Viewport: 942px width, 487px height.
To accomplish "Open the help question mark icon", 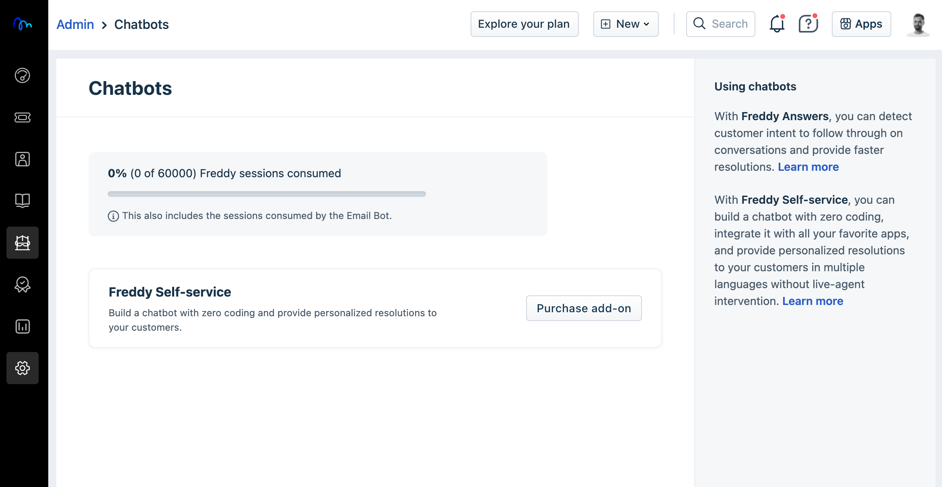I will [x=808, y=24].
